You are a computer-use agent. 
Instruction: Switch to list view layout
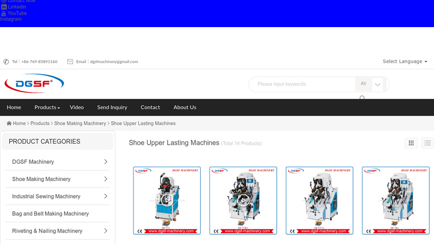pos(428,143)
